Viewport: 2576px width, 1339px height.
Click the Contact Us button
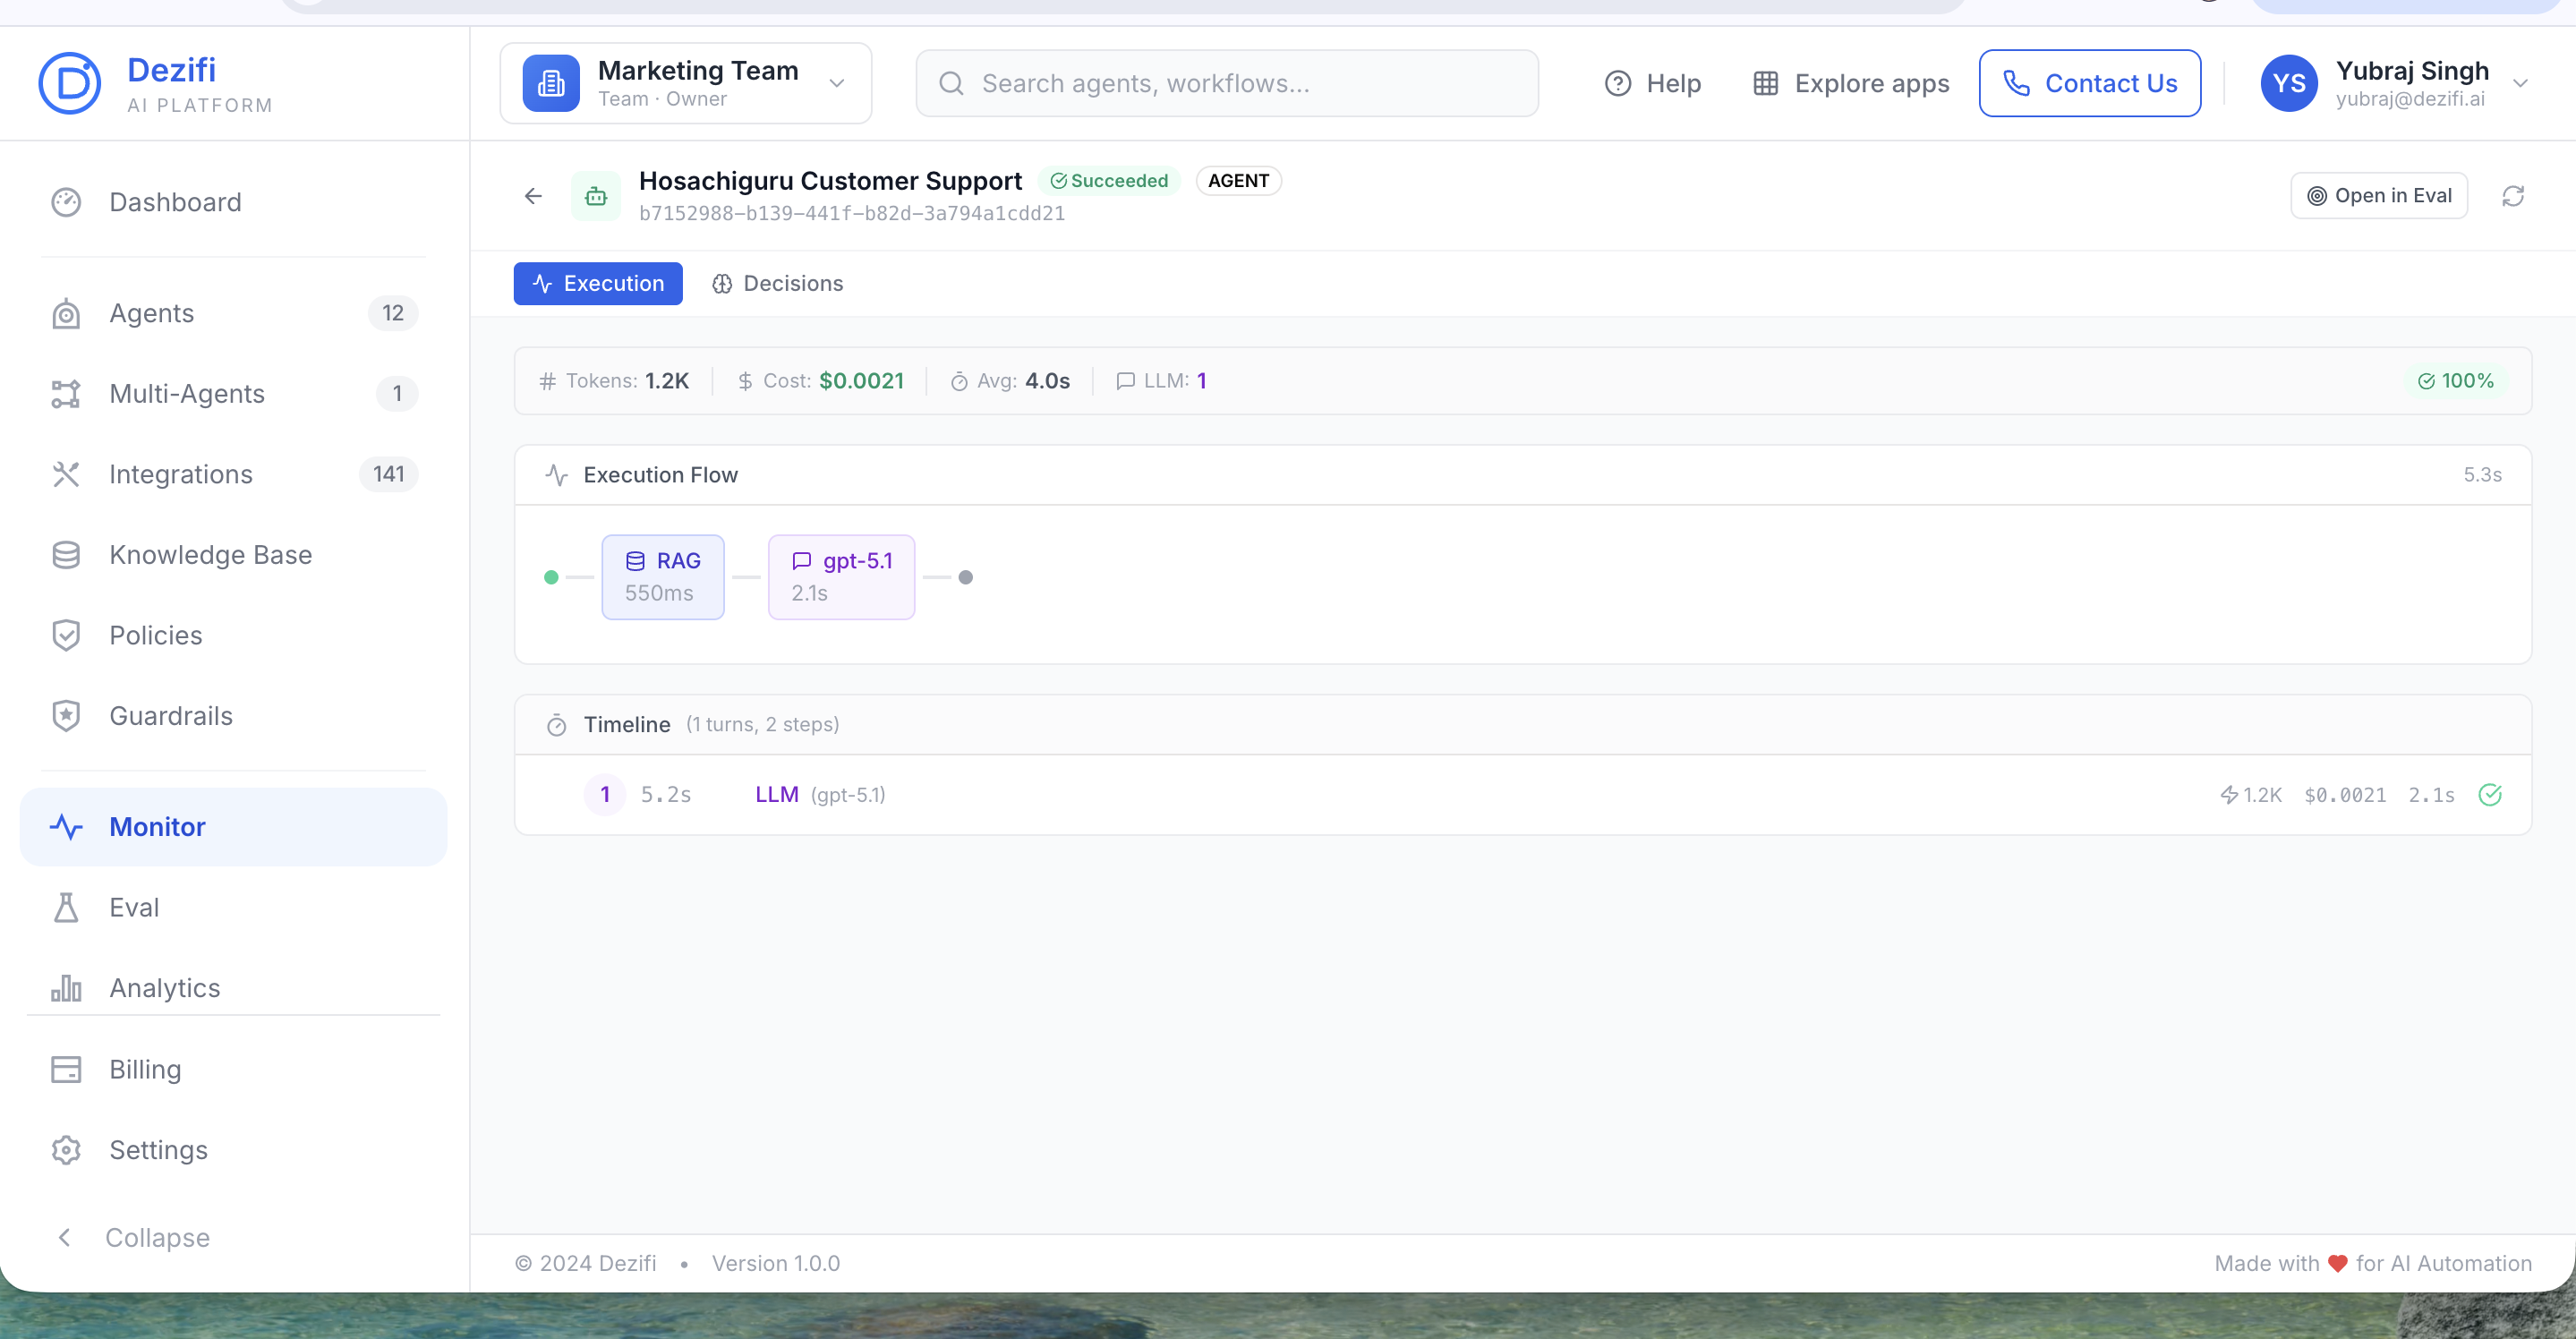coord(2090,83)
